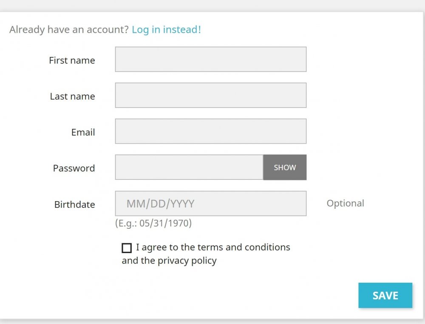Click the 'Birthdate' label text
The image size is (425, 324).
pyautogui.click(x=74, y=205)
